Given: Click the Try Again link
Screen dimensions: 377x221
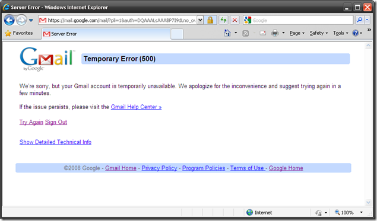Looking at the screenshot, I should click(31, 122).
